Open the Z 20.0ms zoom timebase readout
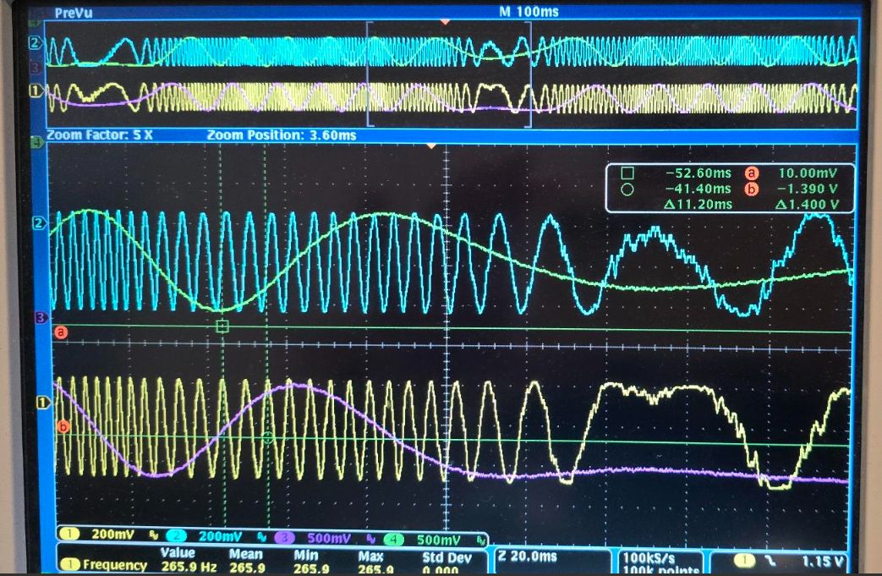The image size is (882, 576). 529,556
